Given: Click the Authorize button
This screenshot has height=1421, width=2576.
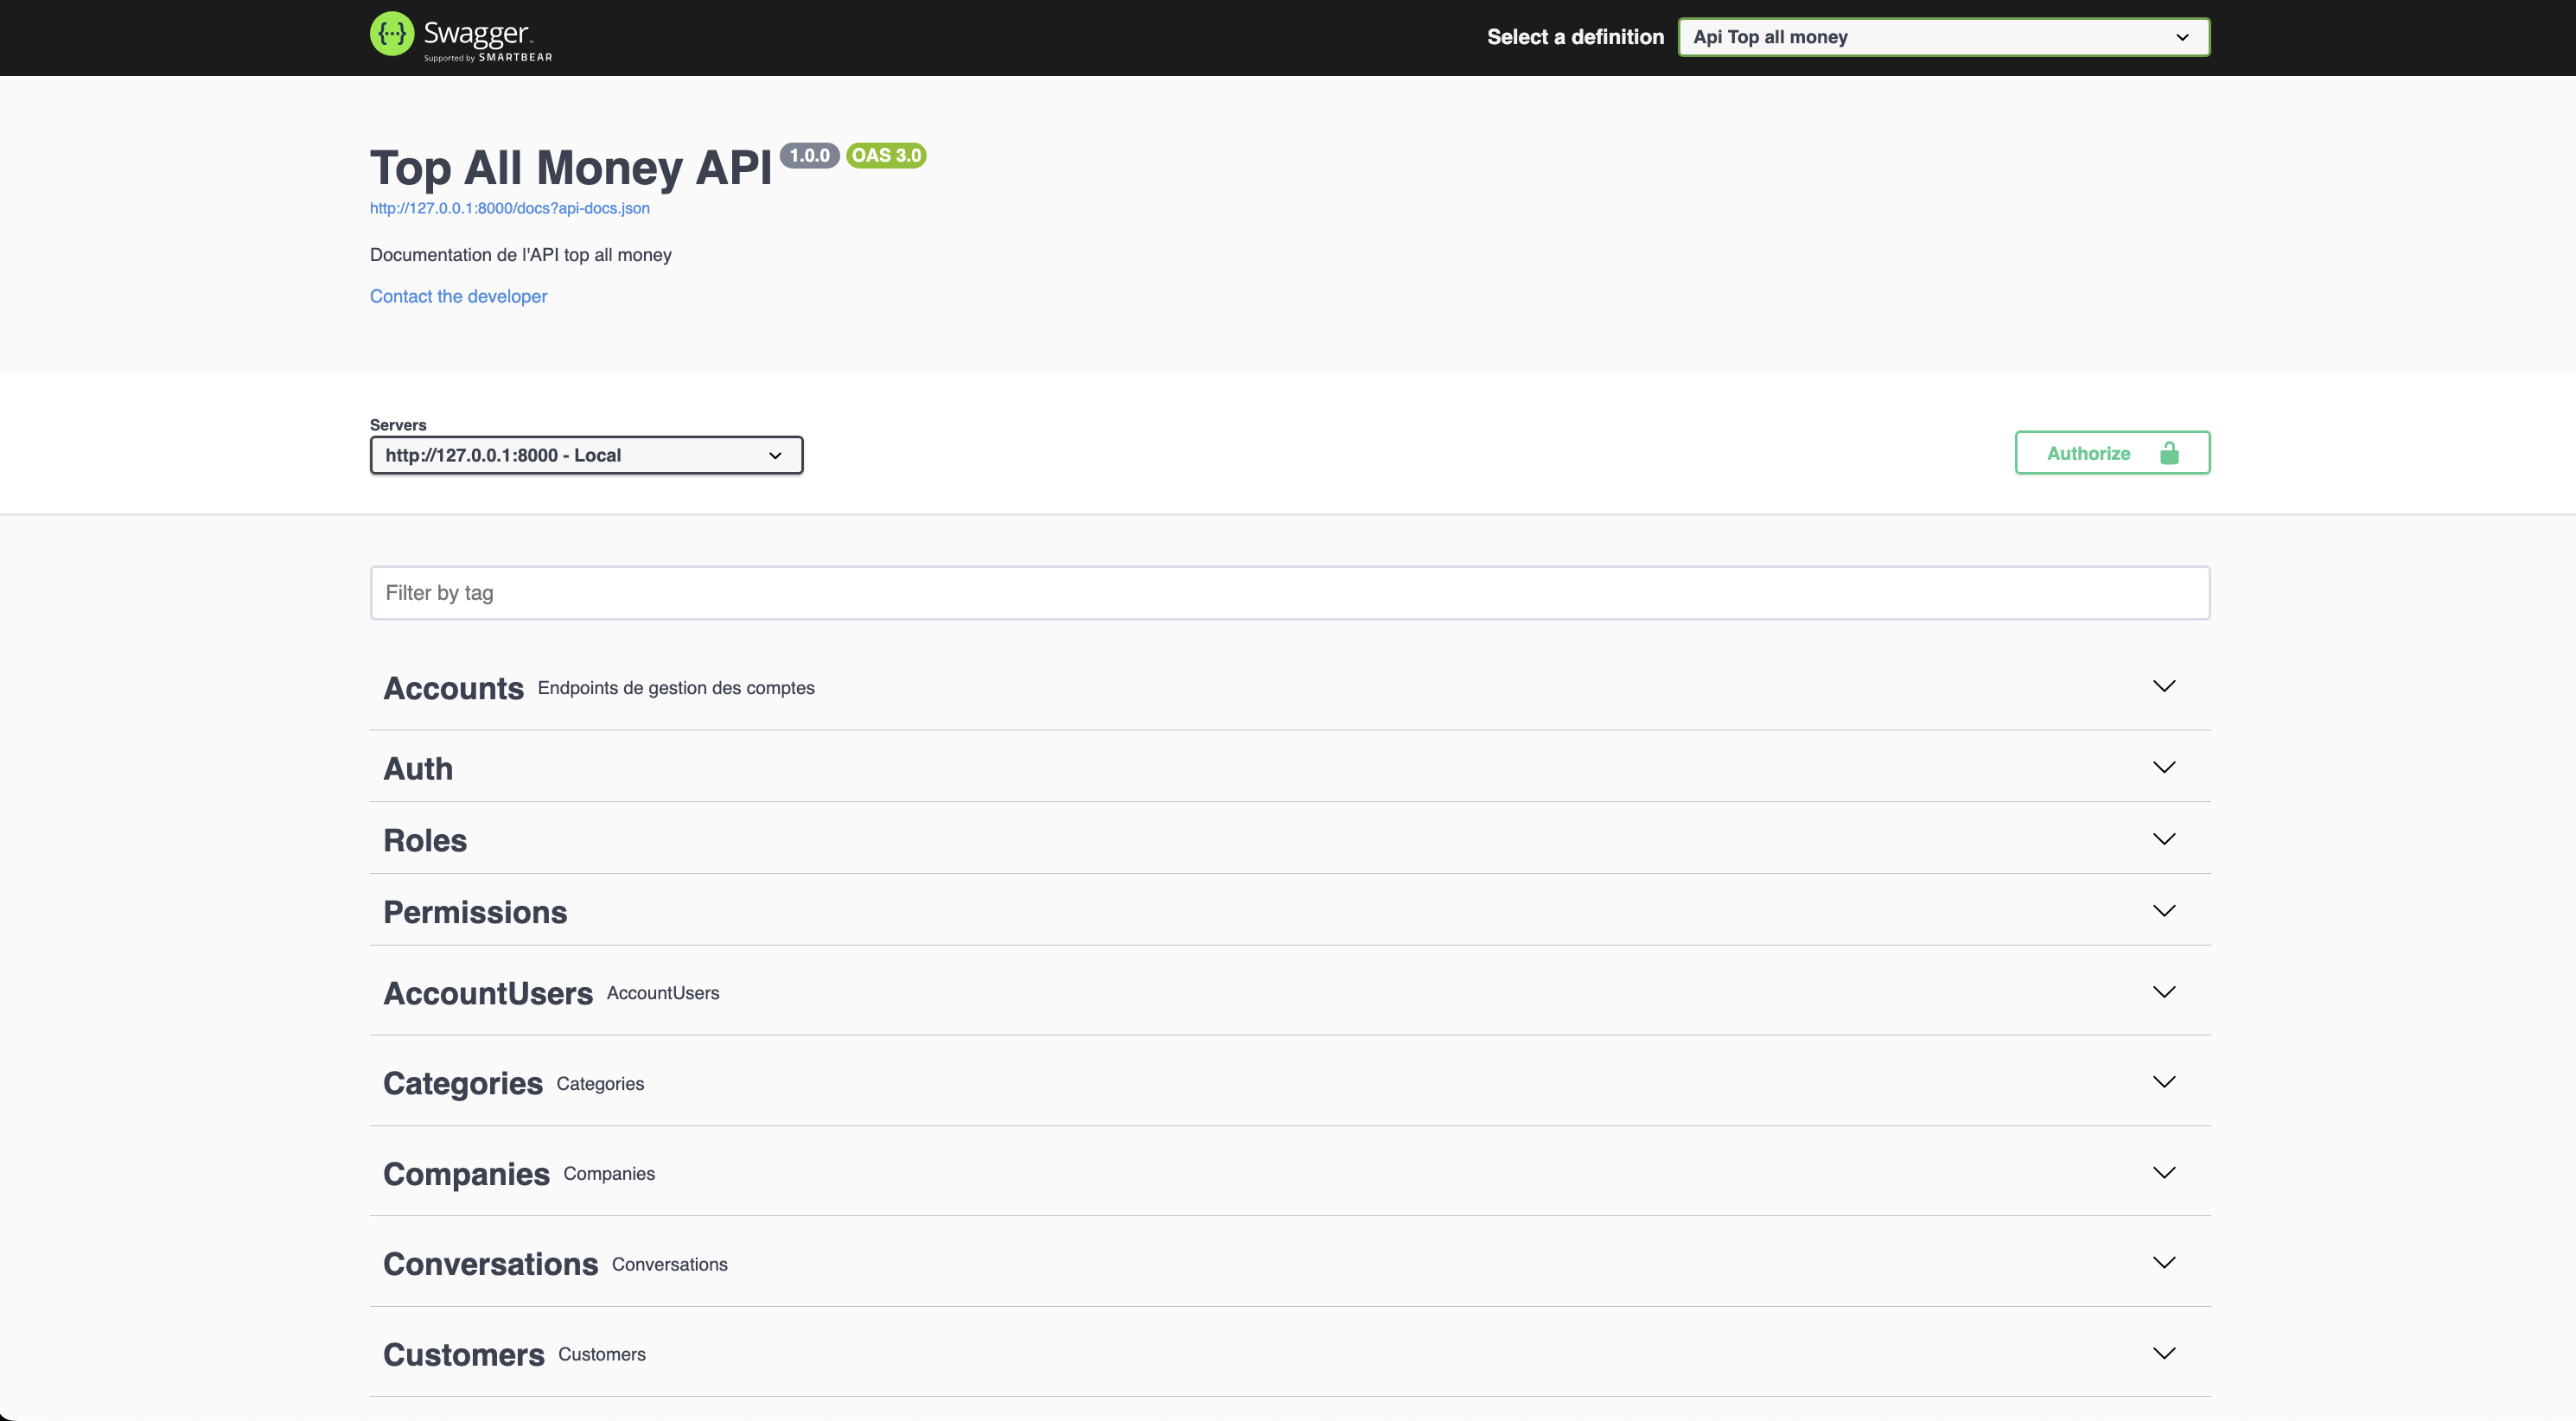Looking at the screenshot, I should (2088, 453).
